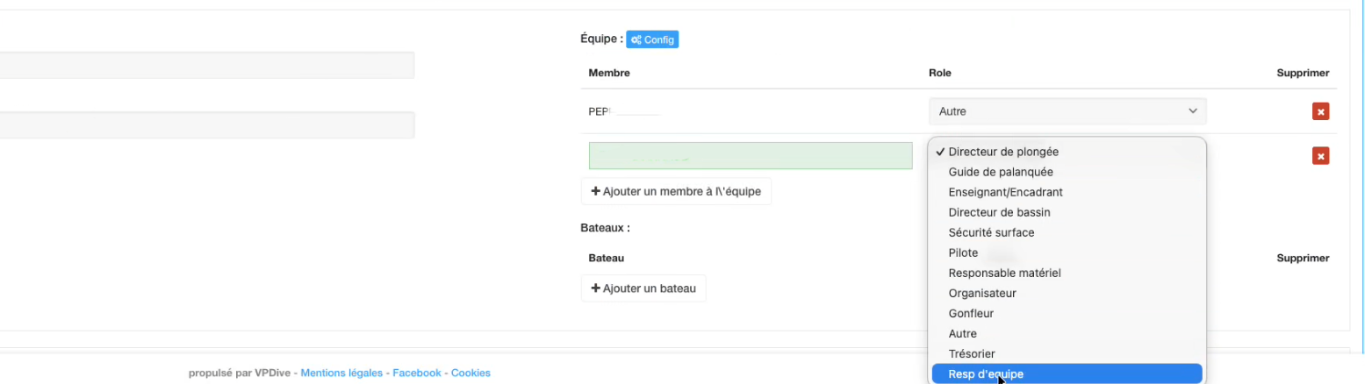Delete the first team member row
The image size is (1365, 384).
(x=1320, y=111)
